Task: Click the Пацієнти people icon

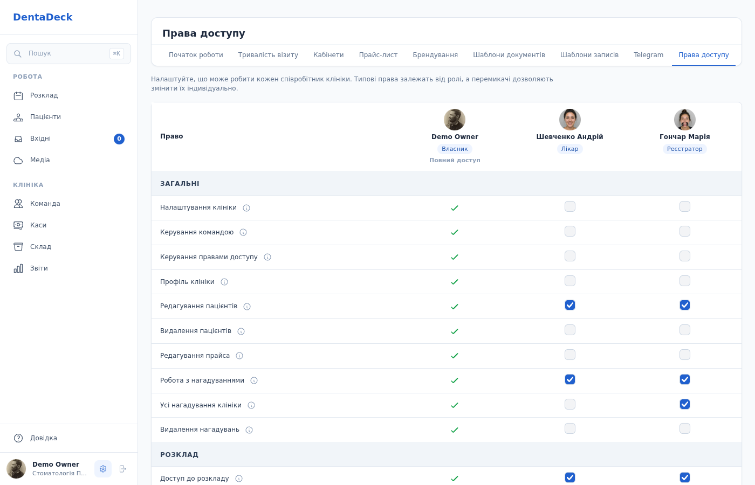Action: (18, 117)
